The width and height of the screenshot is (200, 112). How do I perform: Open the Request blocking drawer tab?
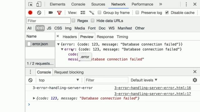click(x=69, y=72)
